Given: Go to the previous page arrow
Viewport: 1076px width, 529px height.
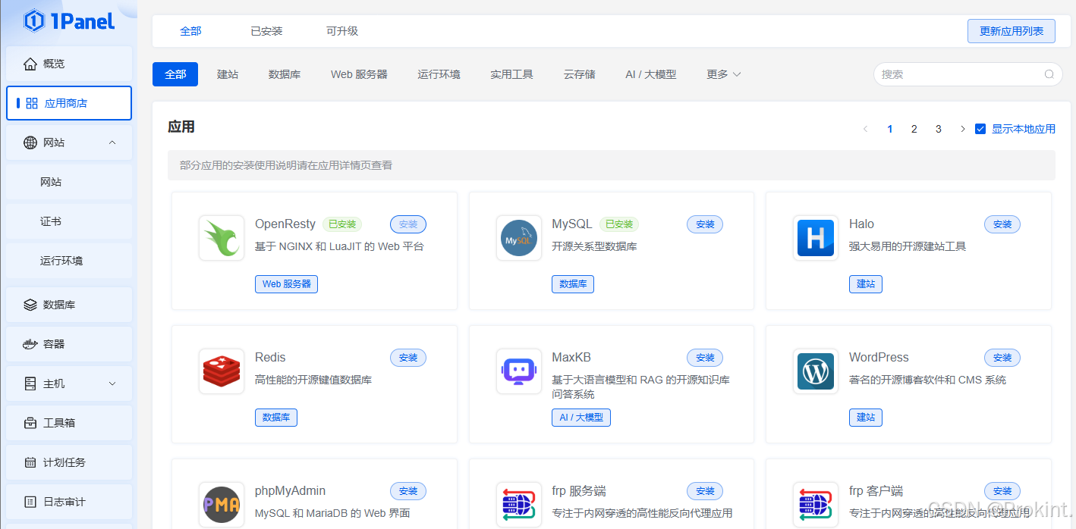Looking at the screenshot, I should [865, 129].
